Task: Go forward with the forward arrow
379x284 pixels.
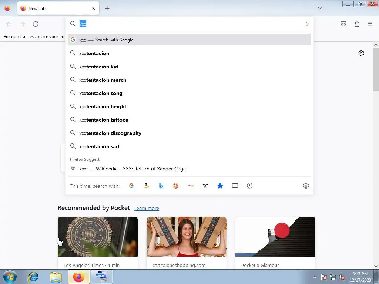Action: pos(22,24)
